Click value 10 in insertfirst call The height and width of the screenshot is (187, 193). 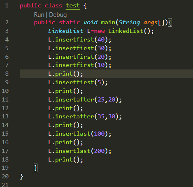click(101, 65)
